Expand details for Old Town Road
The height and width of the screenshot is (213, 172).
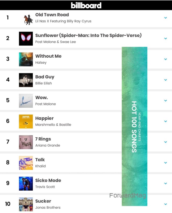[166, 18]
